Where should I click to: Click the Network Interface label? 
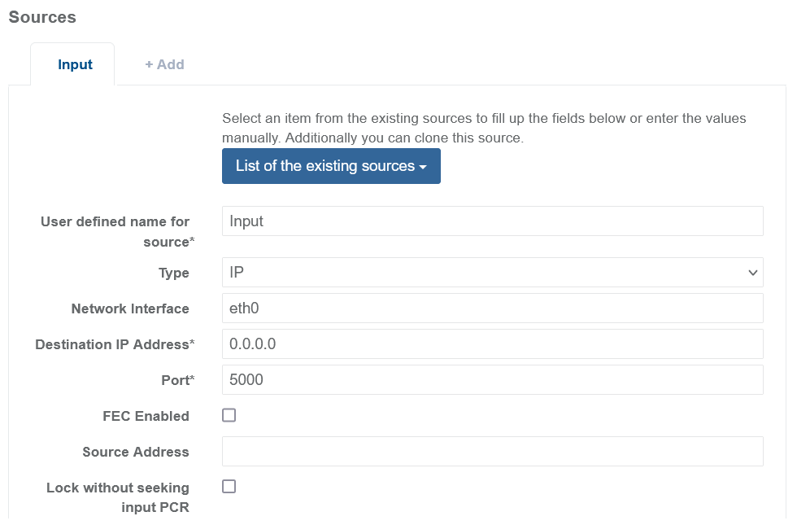tap(130, 308)
